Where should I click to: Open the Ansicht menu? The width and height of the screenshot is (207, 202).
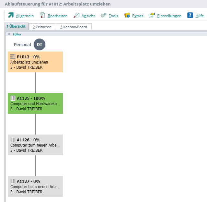pos(88,16)
